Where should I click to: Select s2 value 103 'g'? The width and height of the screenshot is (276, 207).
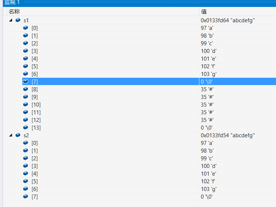pyautogui.click(x=208, y=189)
